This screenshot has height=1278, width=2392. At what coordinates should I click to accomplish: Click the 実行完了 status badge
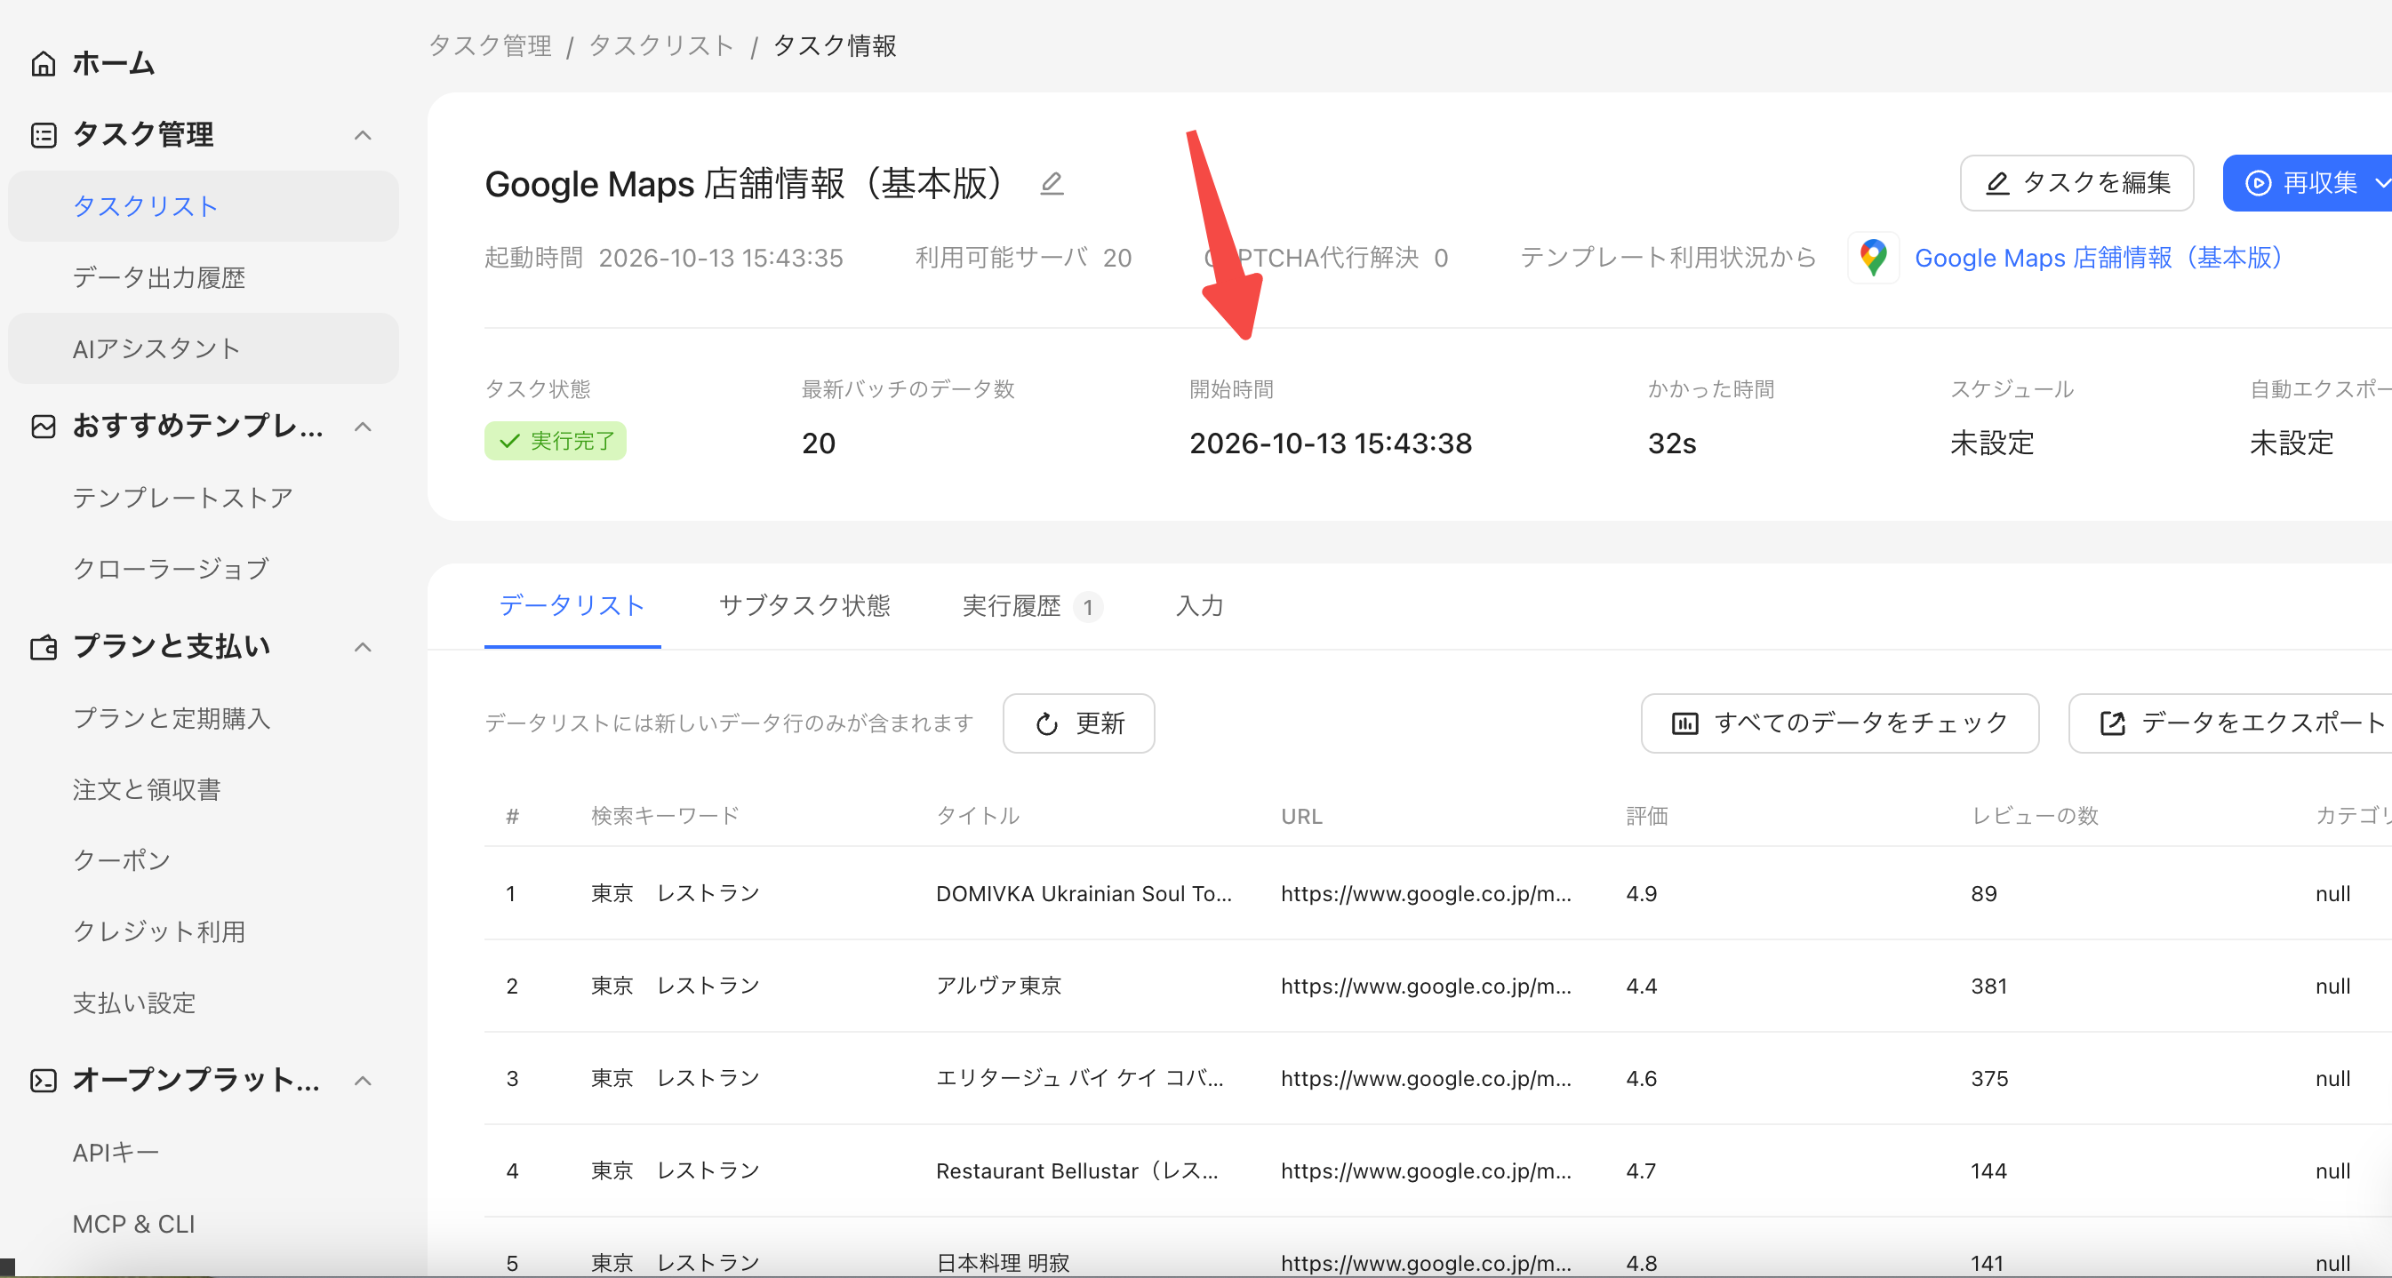point(556,441)
